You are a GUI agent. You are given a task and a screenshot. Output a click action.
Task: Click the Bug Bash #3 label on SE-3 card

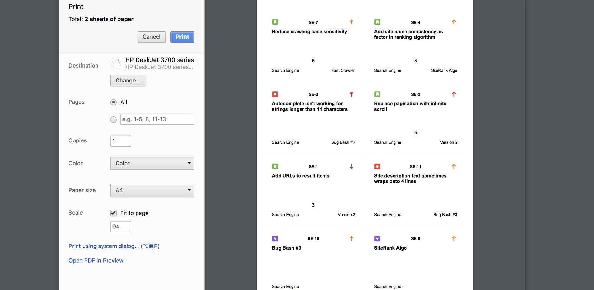pos(343,142)
